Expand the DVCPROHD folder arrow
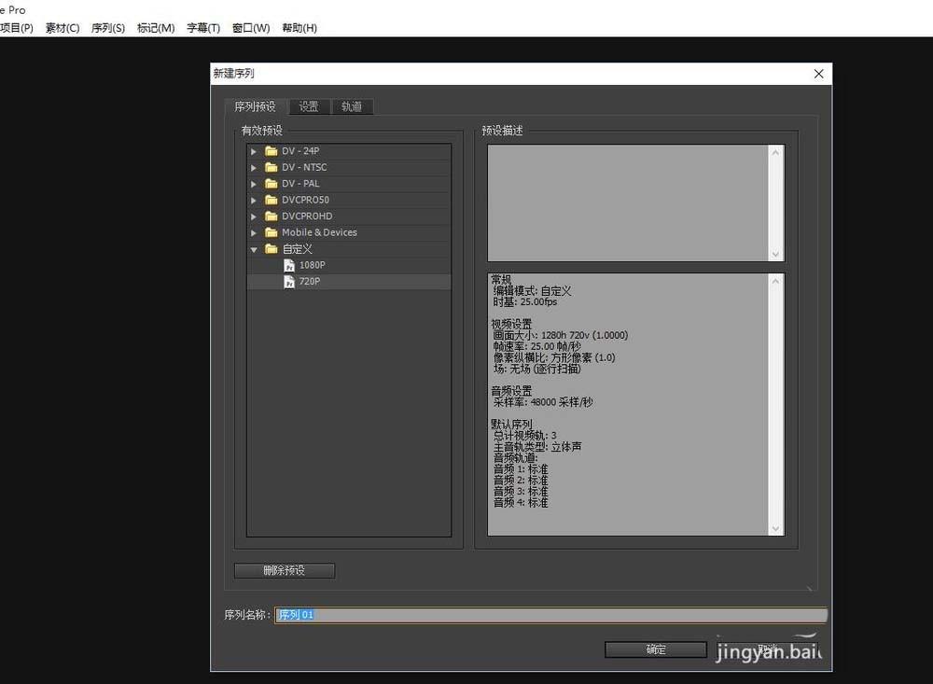 pos(254,216)
